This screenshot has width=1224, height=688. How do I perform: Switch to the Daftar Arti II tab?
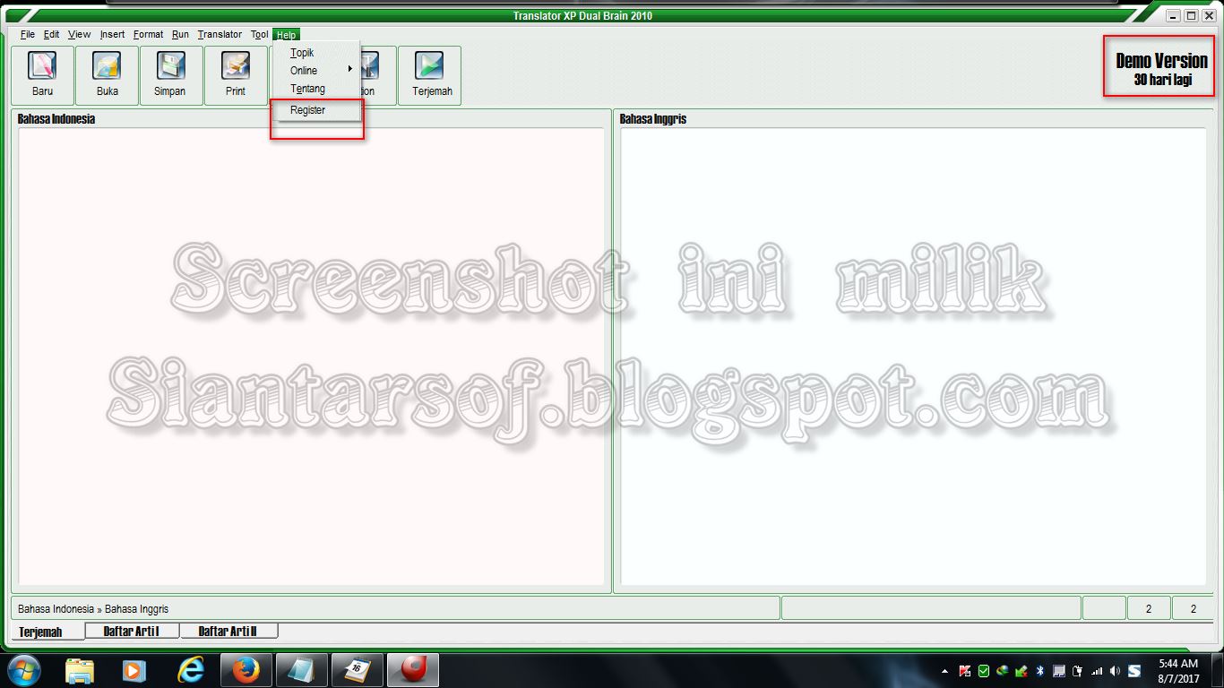pos(228,632)
